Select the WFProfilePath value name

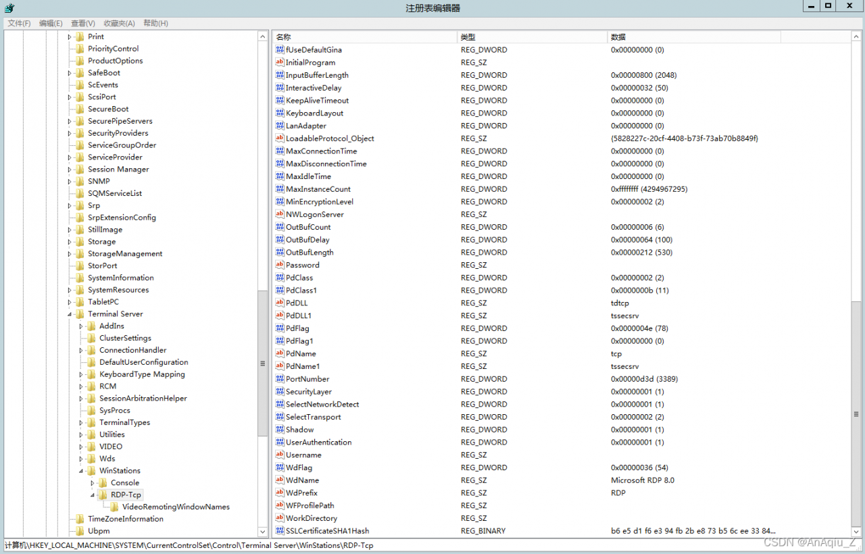pyautogui.click(x=310, y=505)
